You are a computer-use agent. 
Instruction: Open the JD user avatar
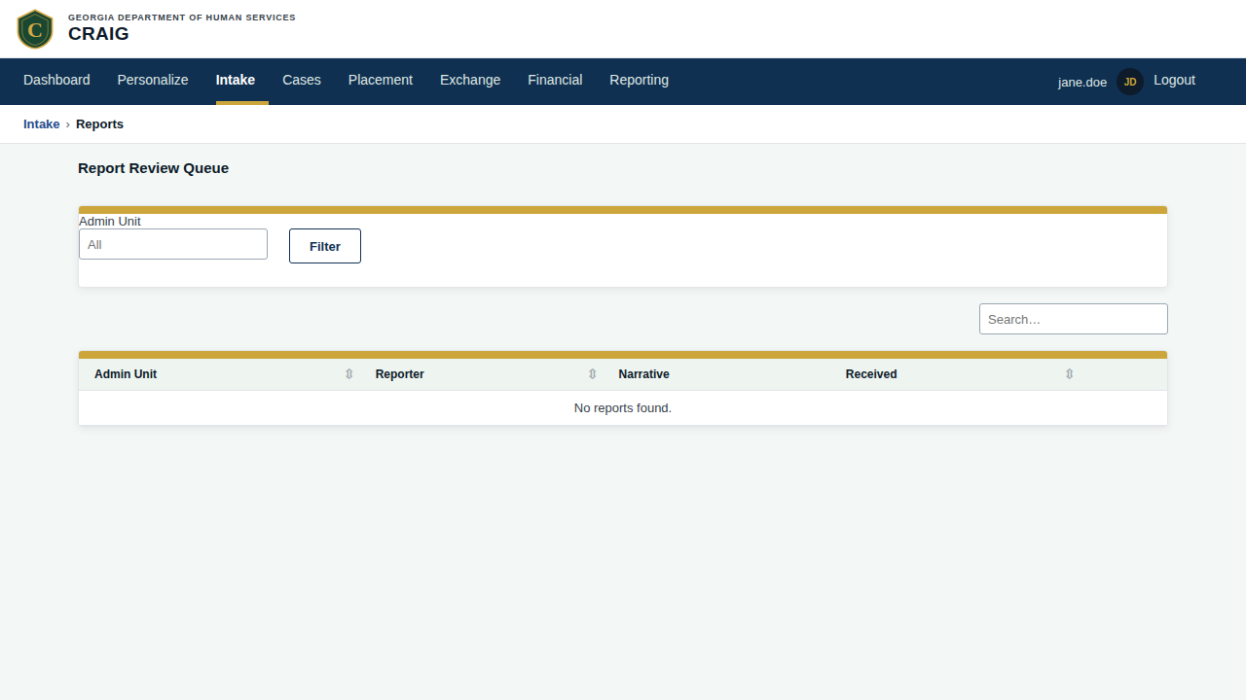[1130, 82]
